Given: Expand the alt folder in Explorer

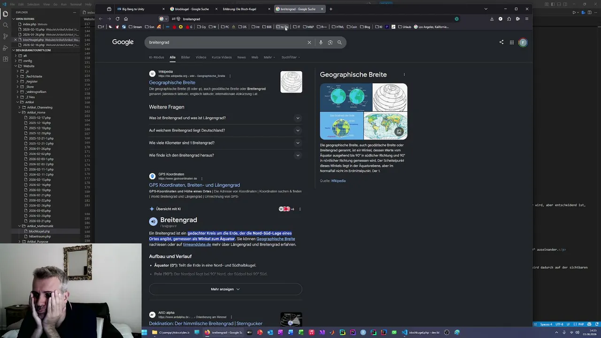Looking at the screenshot, I should [x=25, y=55].
